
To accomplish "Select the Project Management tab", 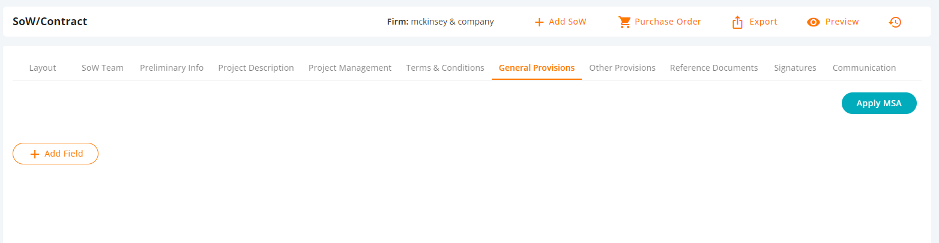I will (350, 68).
